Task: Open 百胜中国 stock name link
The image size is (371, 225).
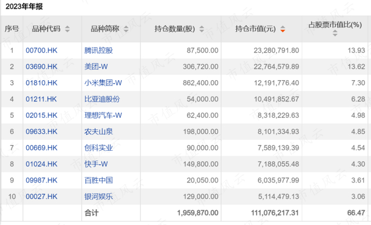Action: 99,180
